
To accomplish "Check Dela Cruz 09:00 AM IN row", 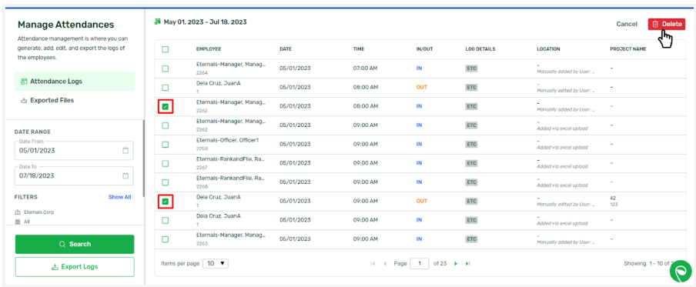I will coord(165,220).
